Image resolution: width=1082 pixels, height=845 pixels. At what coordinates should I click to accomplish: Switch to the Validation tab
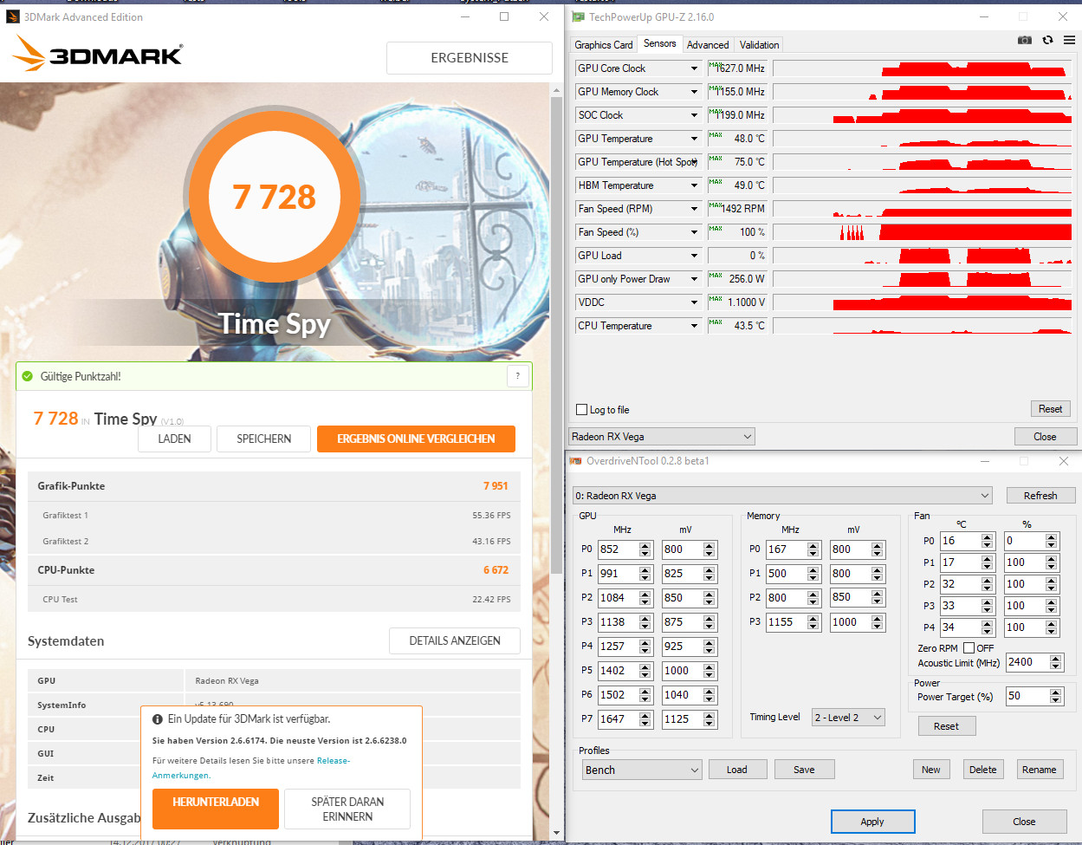click(759, 45)
